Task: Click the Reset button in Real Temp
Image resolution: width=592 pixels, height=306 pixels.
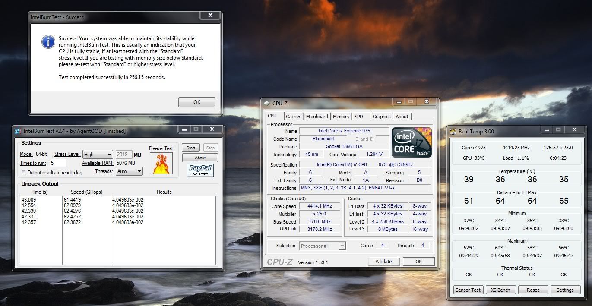Action: tap(533, 290)
